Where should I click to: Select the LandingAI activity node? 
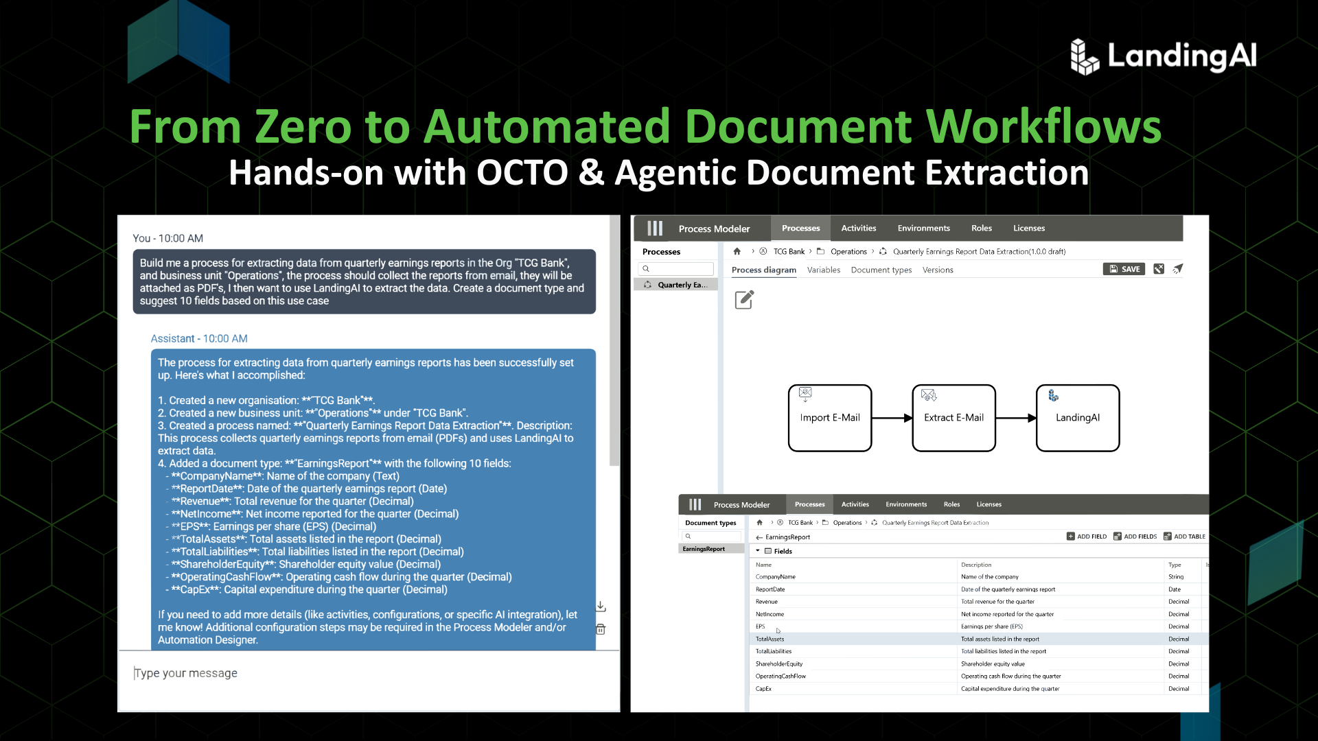(x=1077, y=417)
